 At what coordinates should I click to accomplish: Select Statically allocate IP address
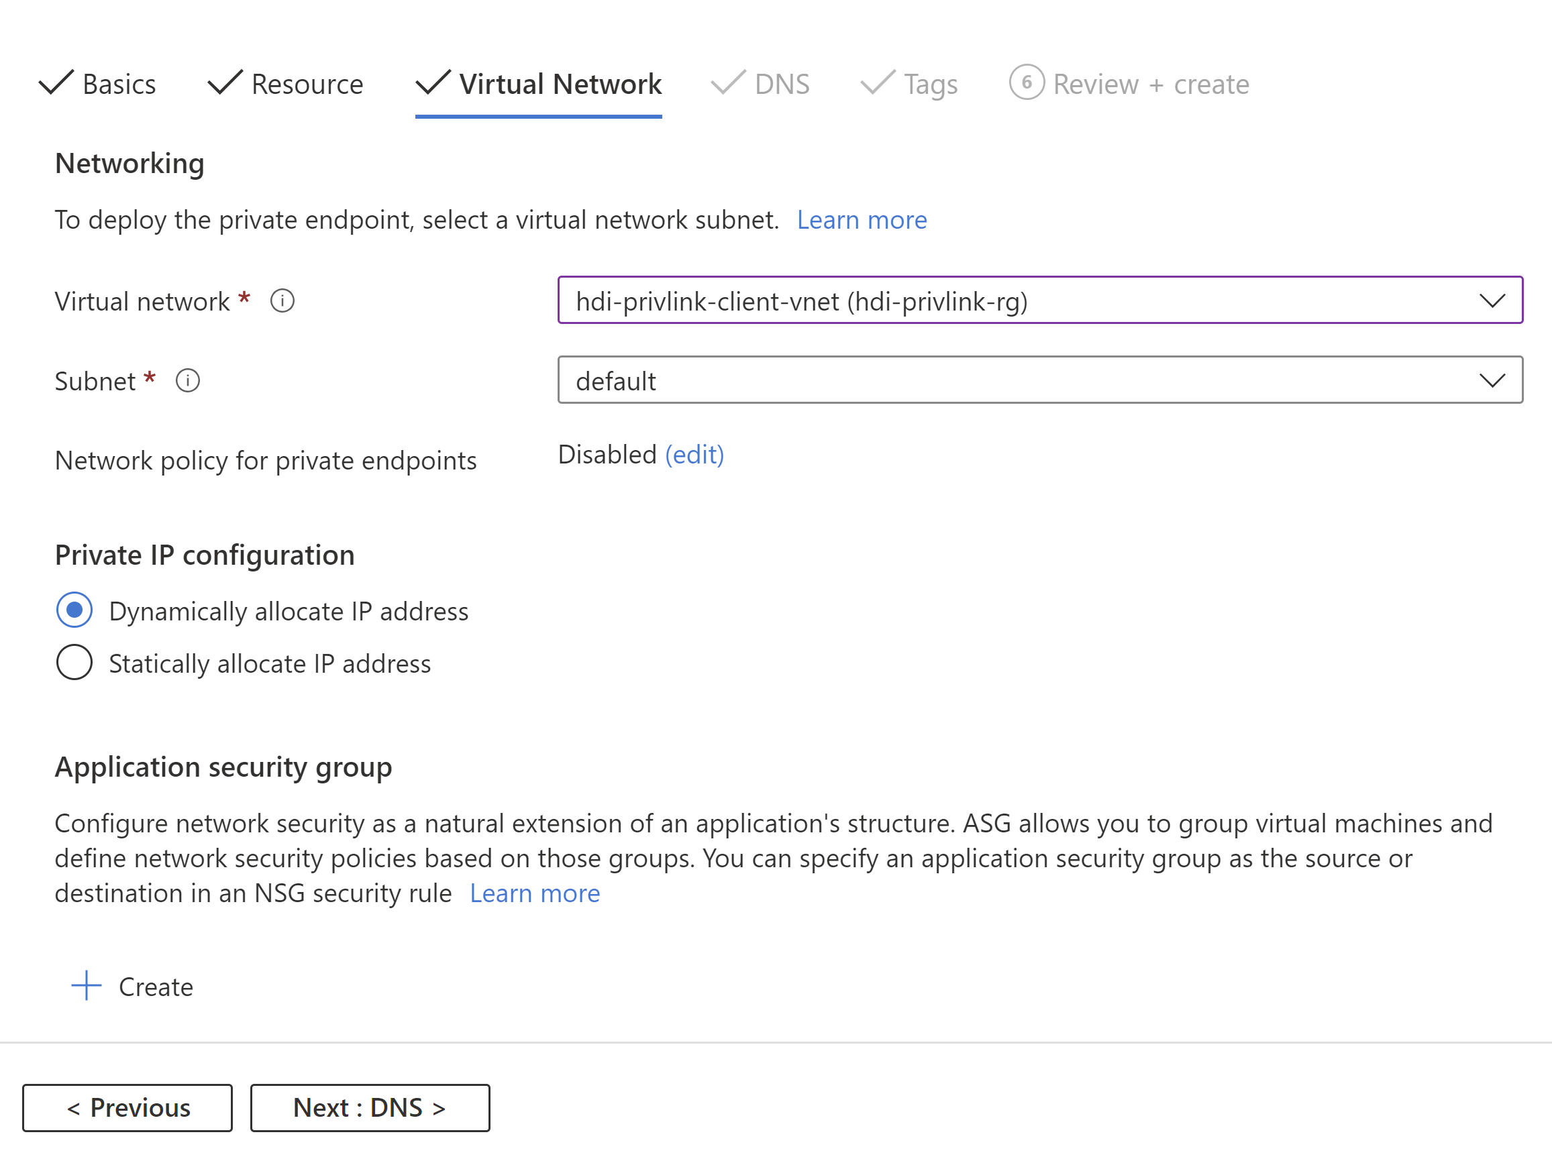click(74, 662)
